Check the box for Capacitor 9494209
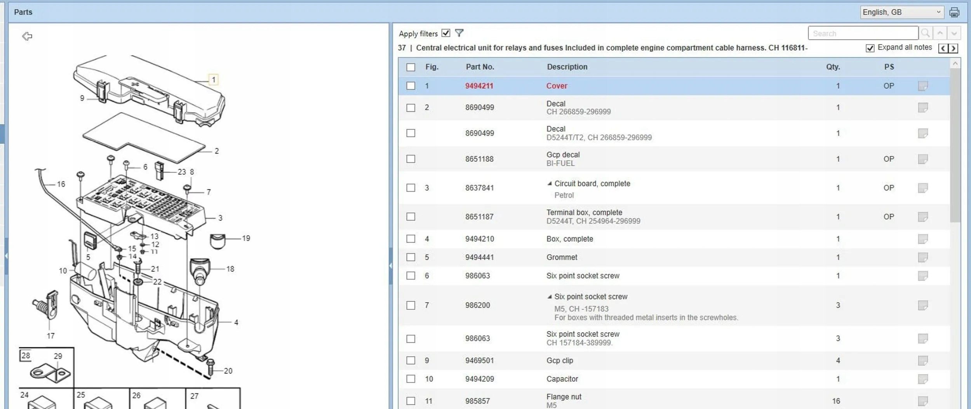 (x=411, y=379)
